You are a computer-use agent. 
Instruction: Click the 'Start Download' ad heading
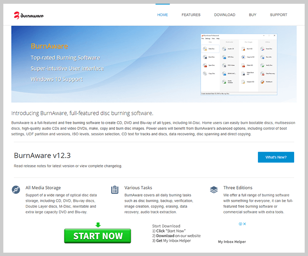(x=166, y=226)
